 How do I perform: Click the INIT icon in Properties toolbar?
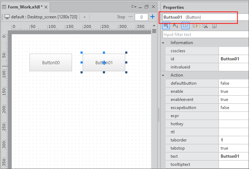click(215, 26)
